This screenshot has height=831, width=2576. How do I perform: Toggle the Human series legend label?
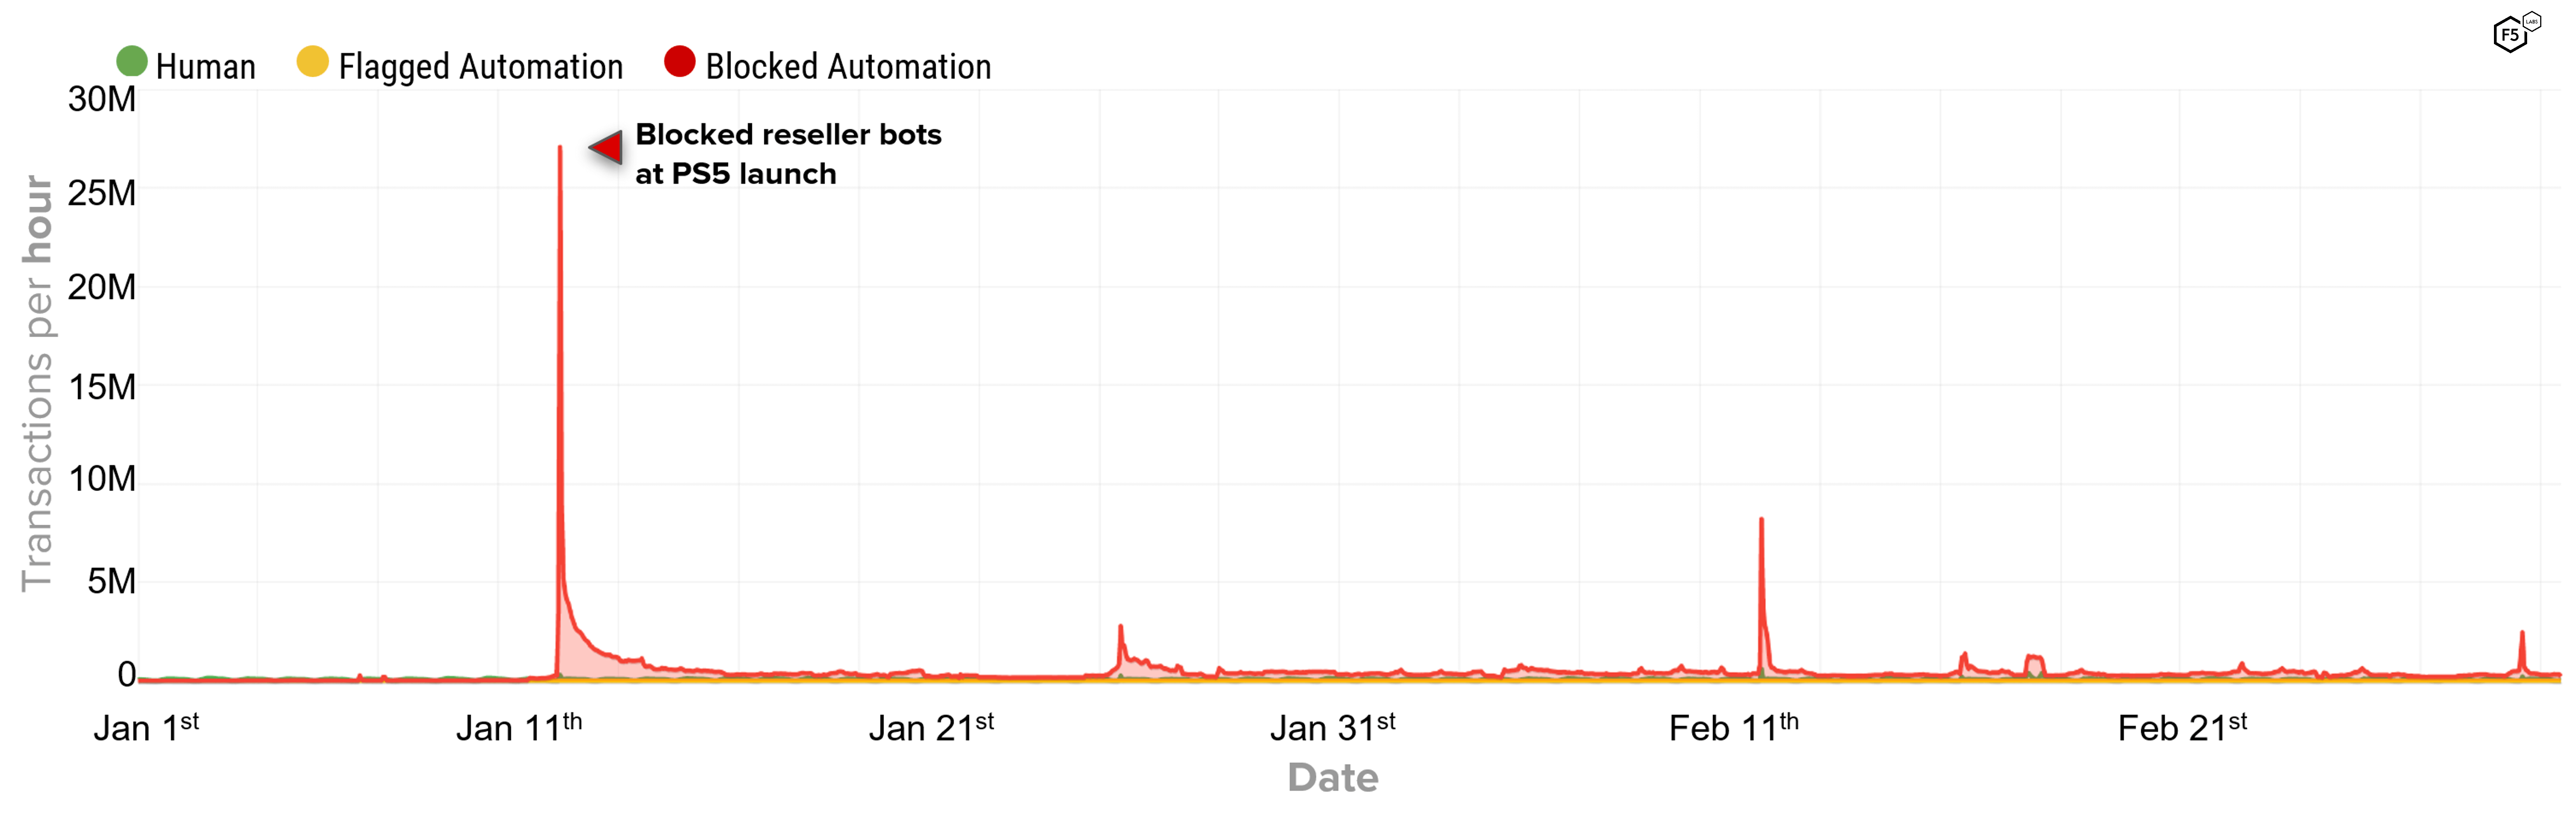pyautogui.click(x=206, y=67)
